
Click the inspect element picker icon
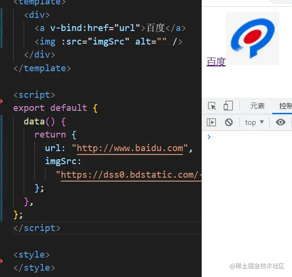212,106
